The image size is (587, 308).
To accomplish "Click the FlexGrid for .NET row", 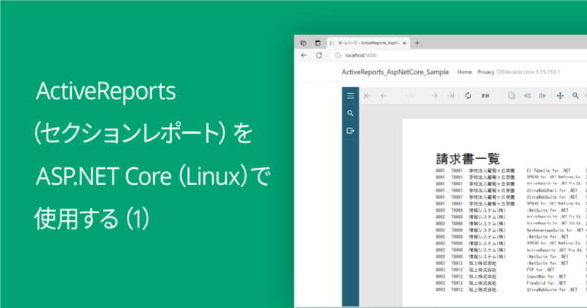I will (511, 283).
